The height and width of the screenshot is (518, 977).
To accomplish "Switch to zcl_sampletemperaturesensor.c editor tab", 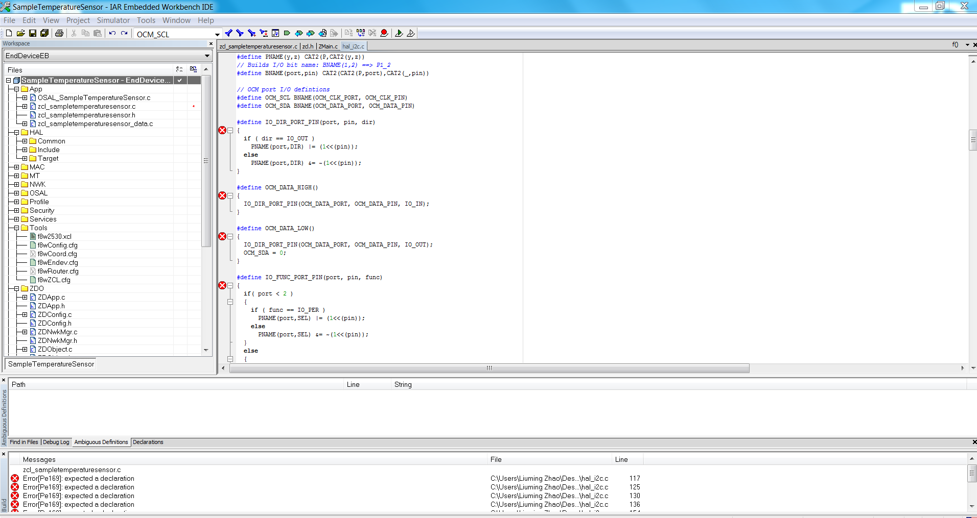I will (x=258, y=46).
